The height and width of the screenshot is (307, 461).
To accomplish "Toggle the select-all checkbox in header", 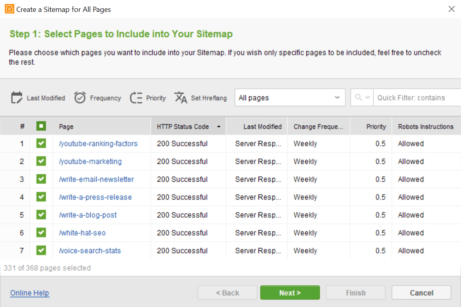I will click(x=41, y=126).
